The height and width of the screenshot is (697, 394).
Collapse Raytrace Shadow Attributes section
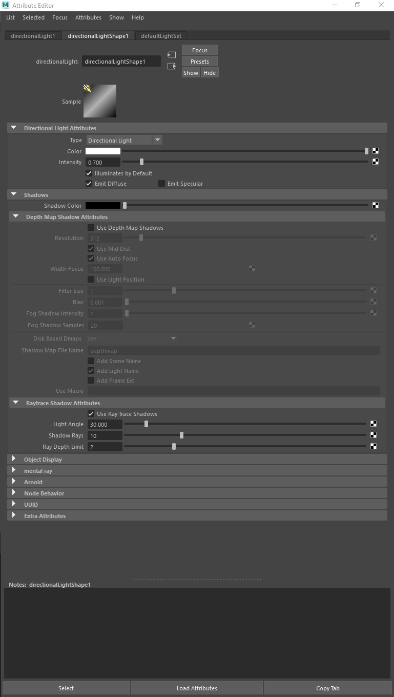tap(15, 403)
